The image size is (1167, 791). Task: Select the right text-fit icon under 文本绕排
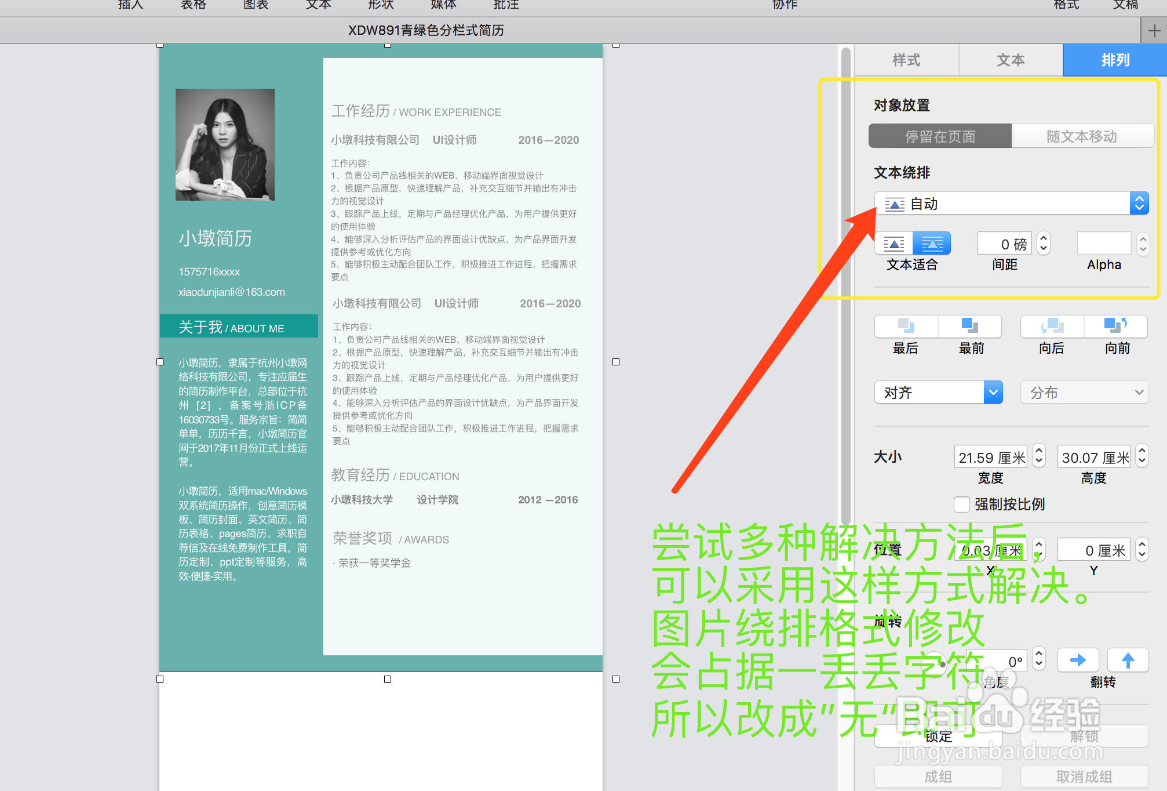[x=931, y=243]
